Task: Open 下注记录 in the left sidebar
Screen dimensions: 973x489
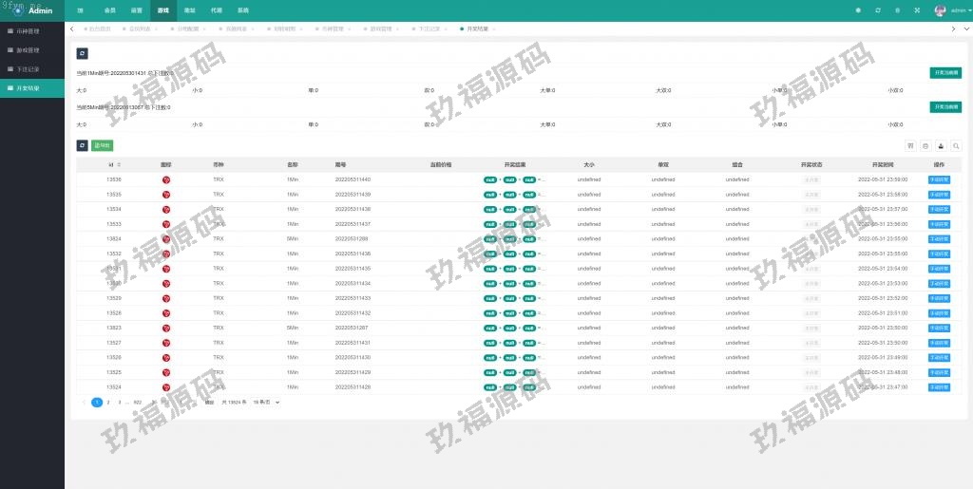Action: click(32, 68)
